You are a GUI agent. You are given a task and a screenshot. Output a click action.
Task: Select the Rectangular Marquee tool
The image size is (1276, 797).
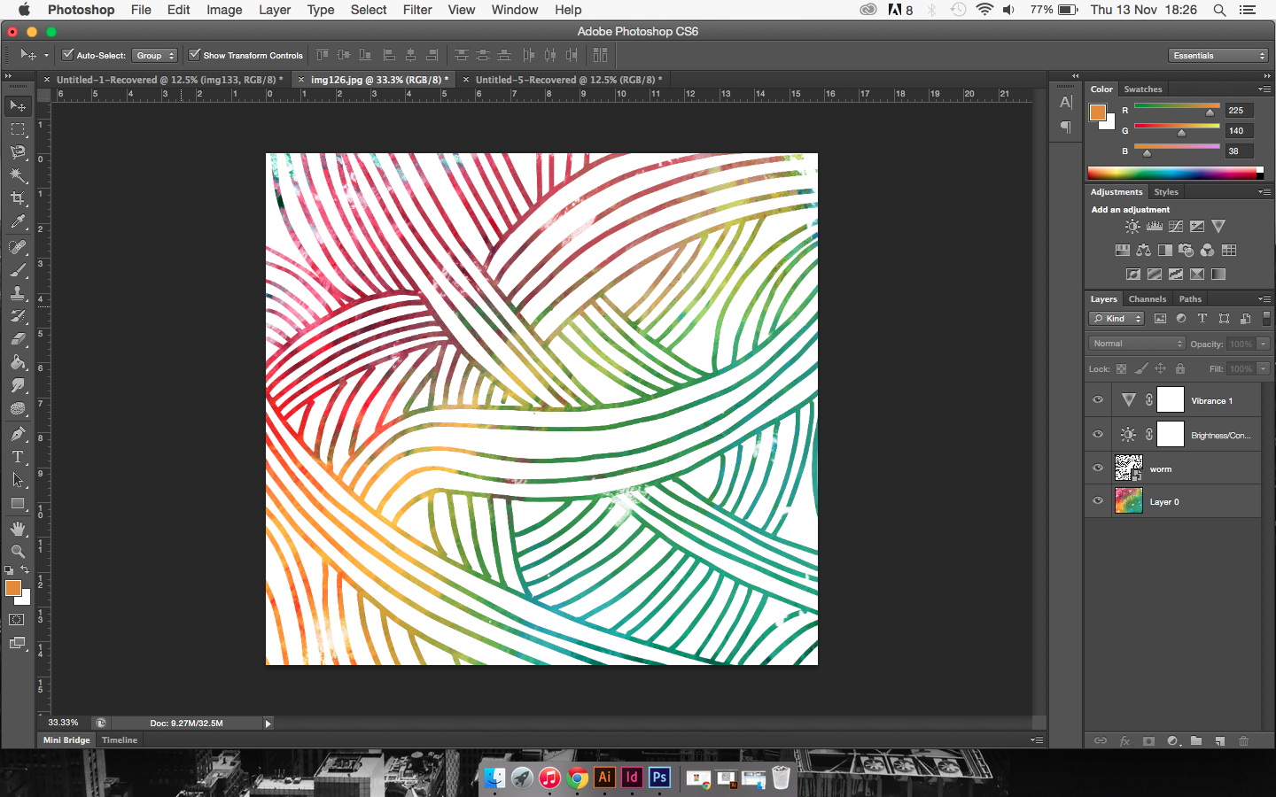click(18, 129)
